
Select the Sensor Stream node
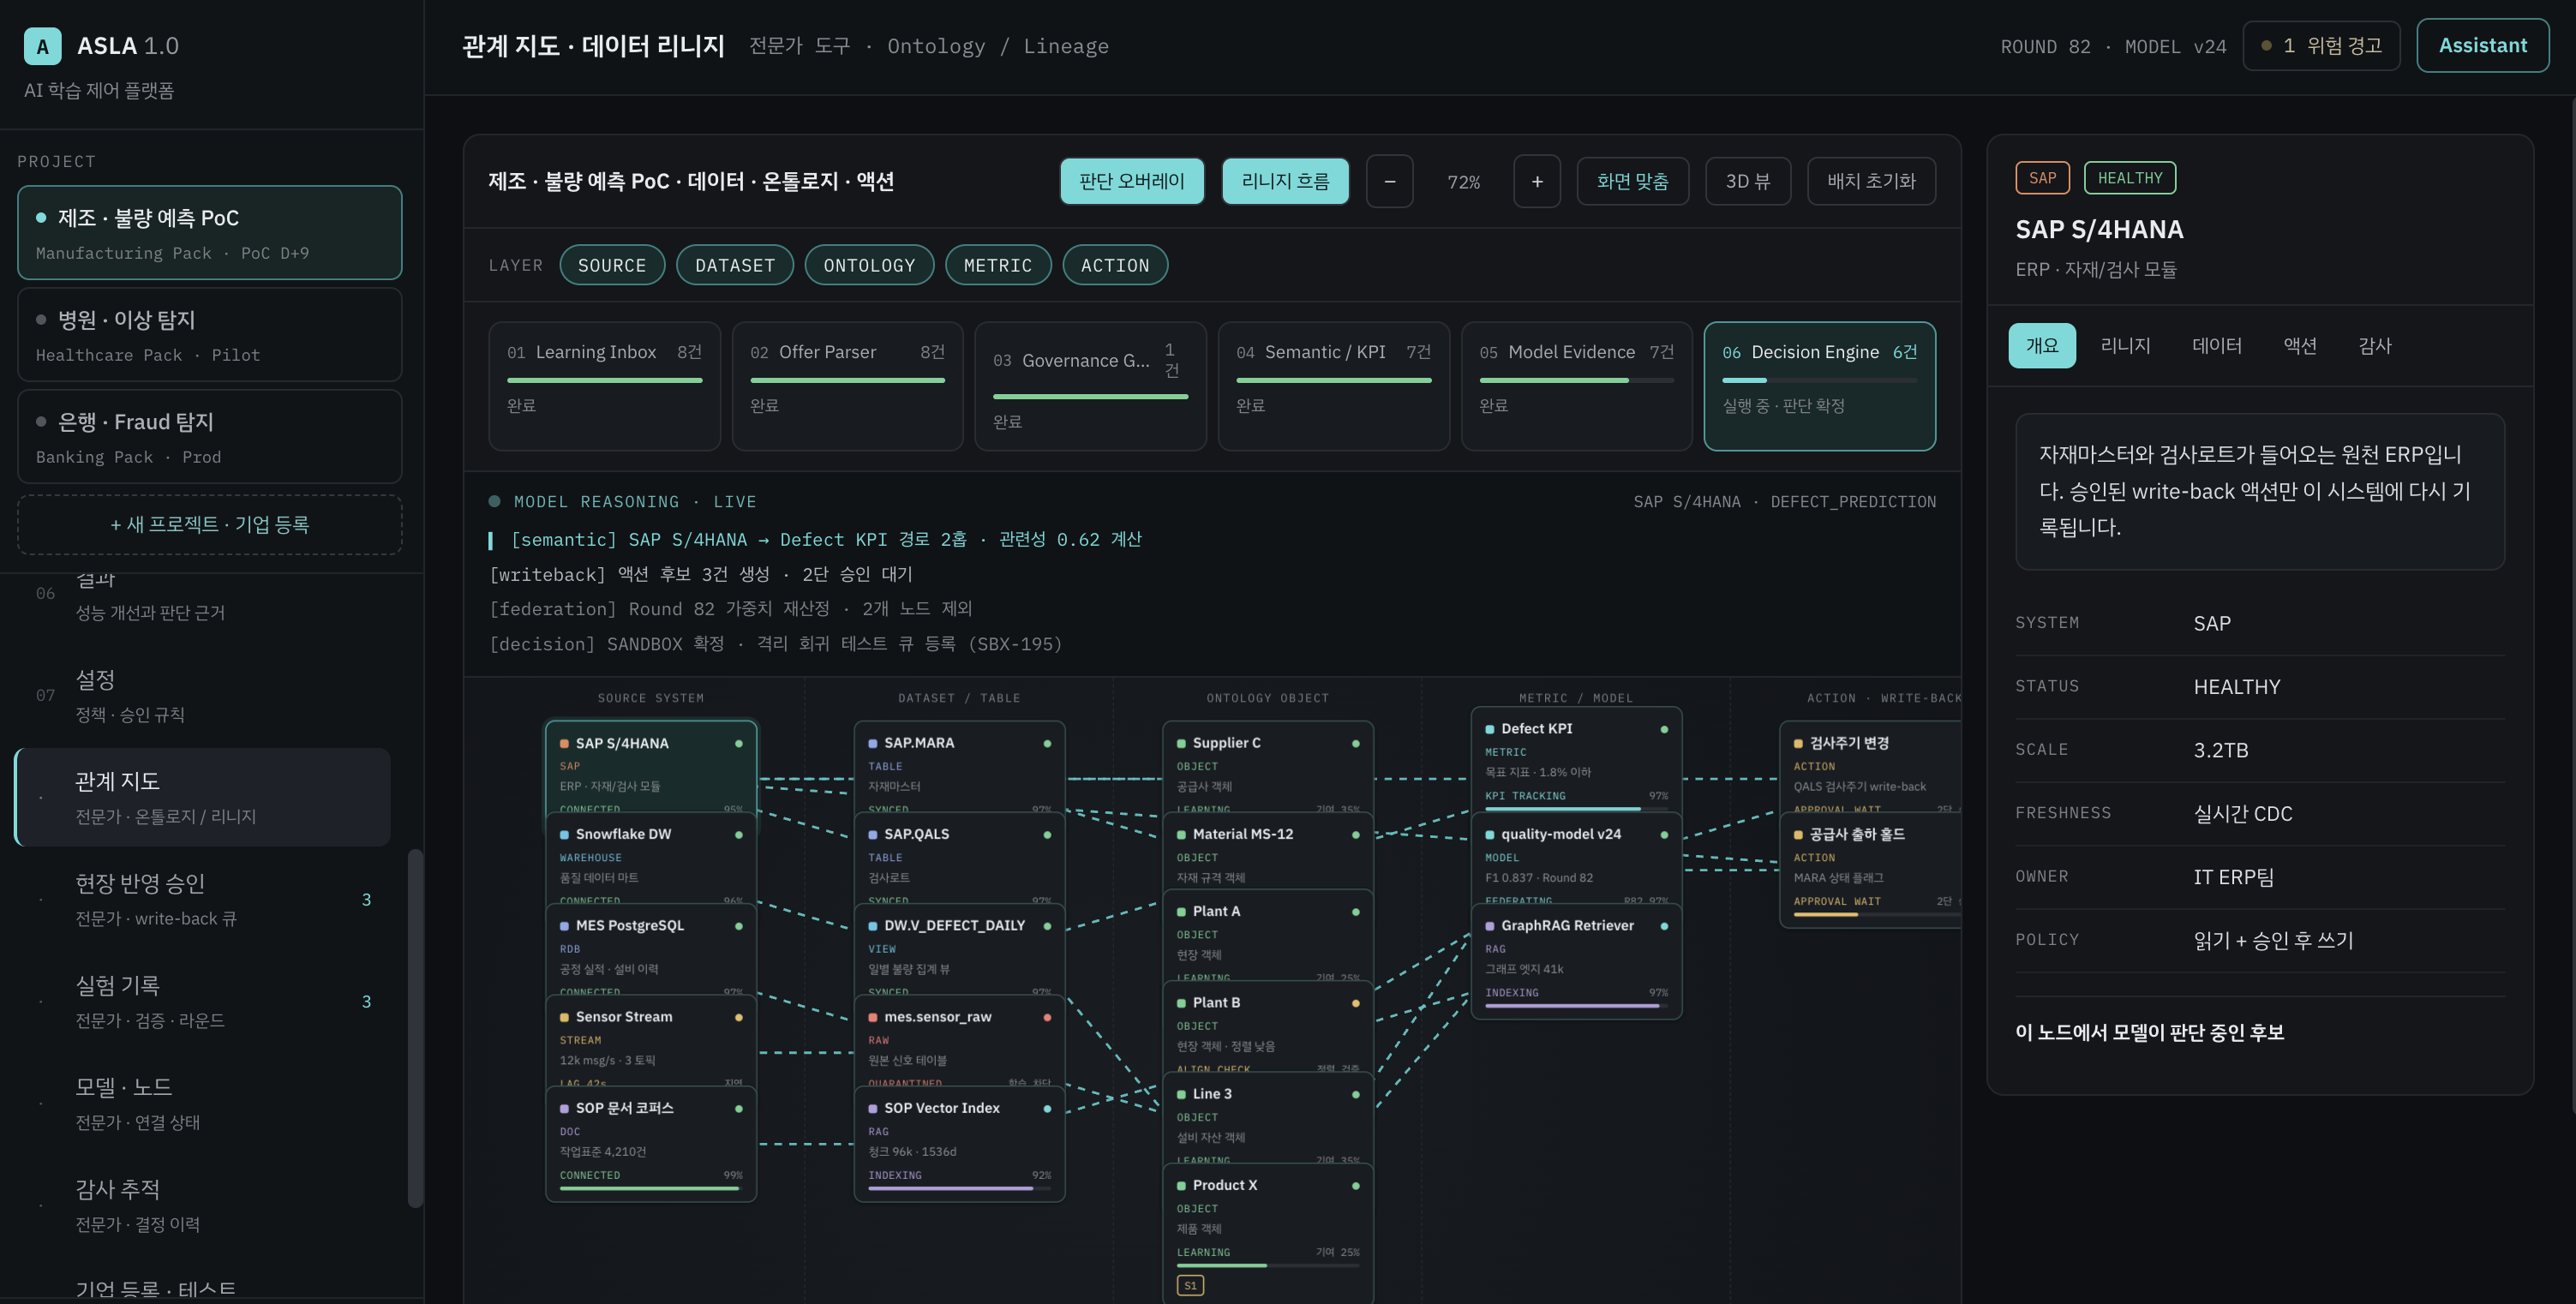(x=651, y=1041)
